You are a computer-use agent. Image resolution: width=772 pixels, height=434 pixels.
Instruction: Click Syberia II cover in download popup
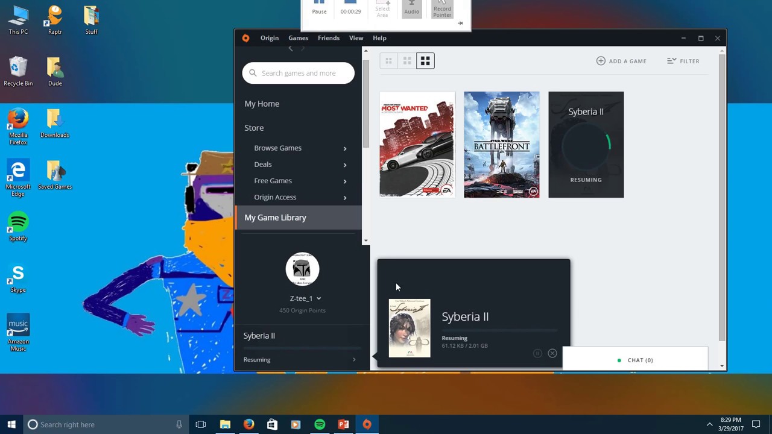pyautogui.click(x=410, y=328)
